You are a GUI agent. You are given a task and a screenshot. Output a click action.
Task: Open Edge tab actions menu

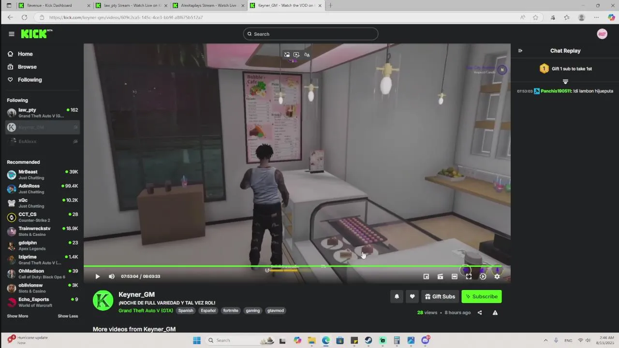[9, 5]
